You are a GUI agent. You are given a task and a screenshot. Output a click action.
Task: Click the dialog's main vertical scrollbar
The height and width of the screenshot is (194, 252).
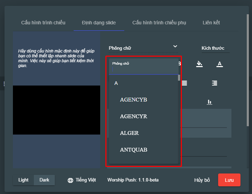[248, 70]
